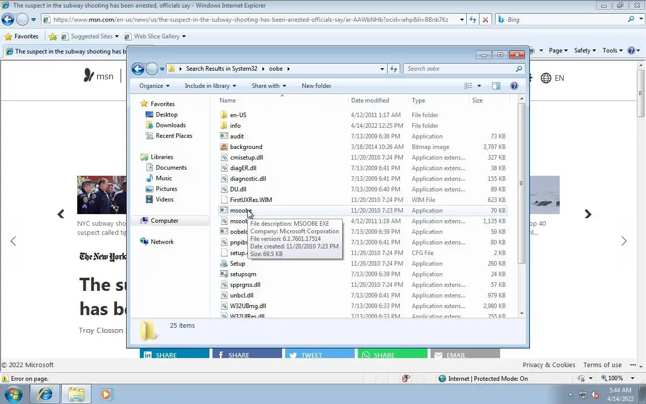
Task: Click the Add to Favorites bar star icon
Action: [53, 36]
